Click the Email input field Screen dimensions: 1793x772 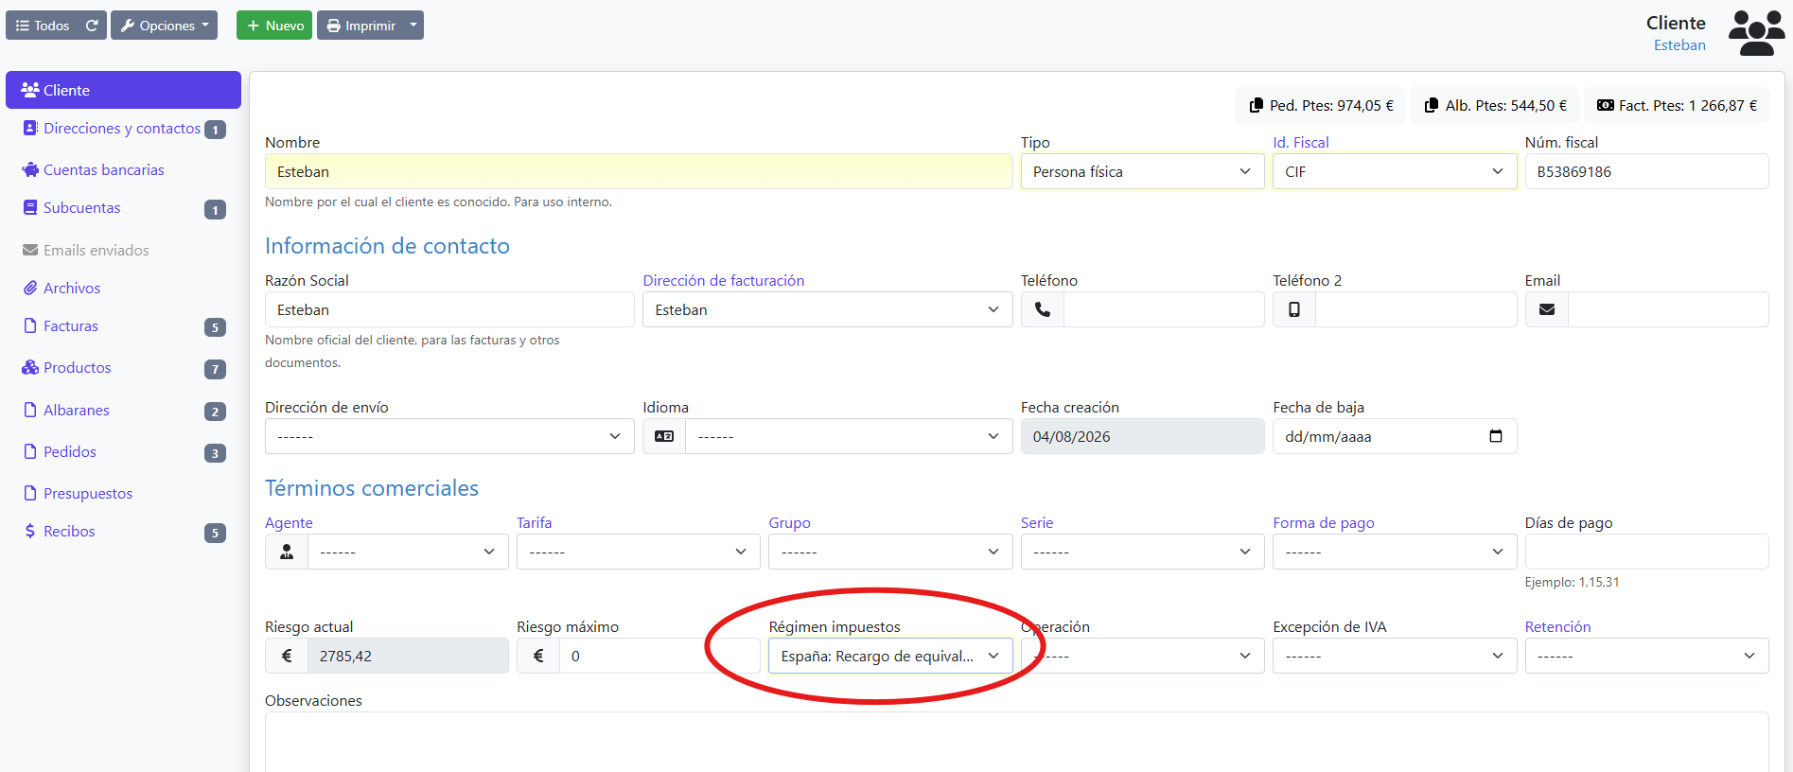[1668, 309]
